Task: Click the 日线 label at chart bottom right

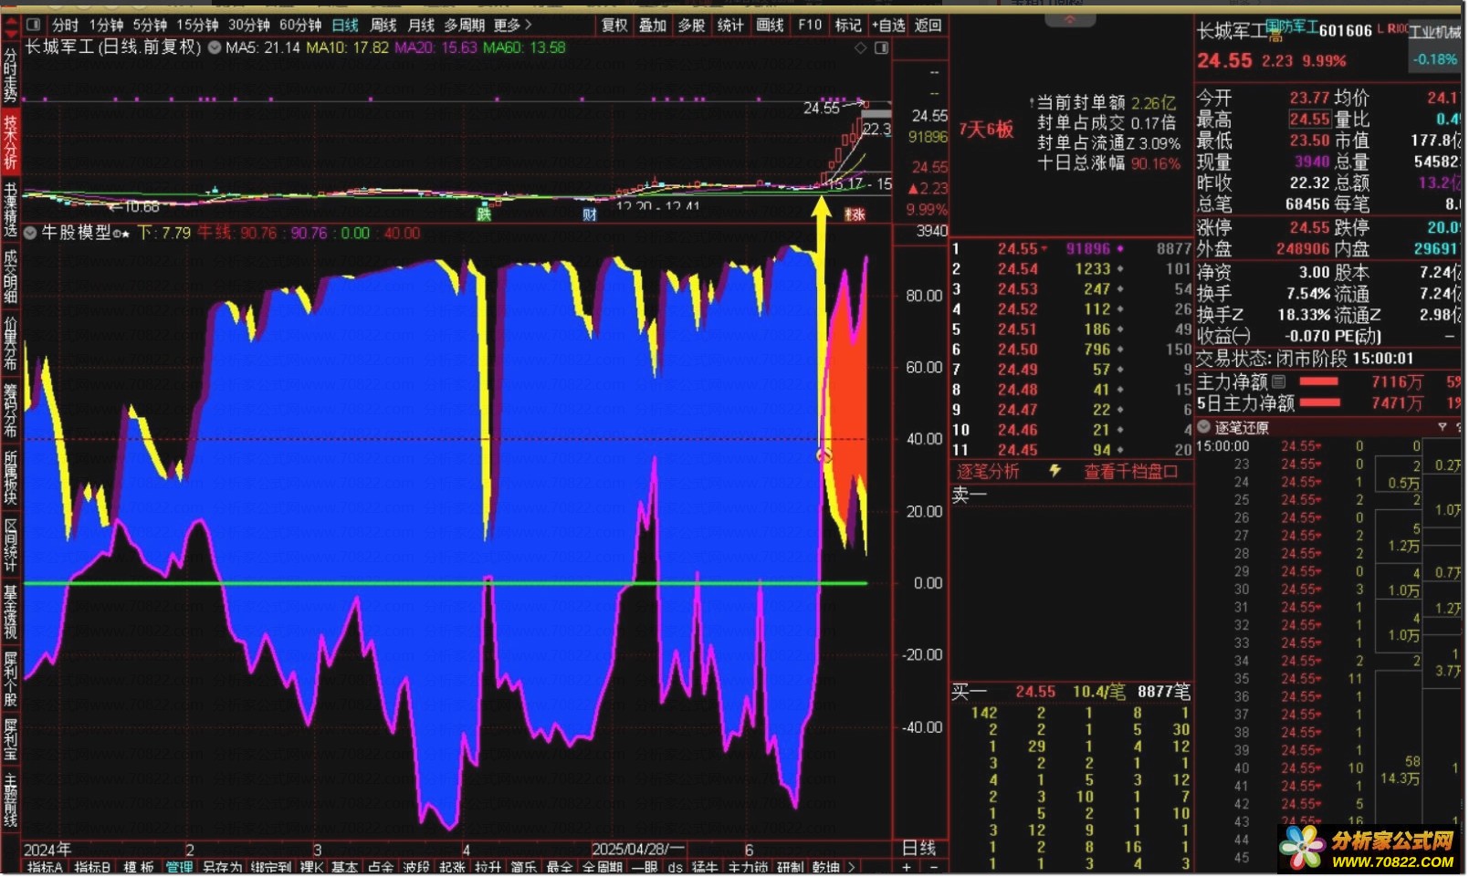Action: [x=918, y=848]
